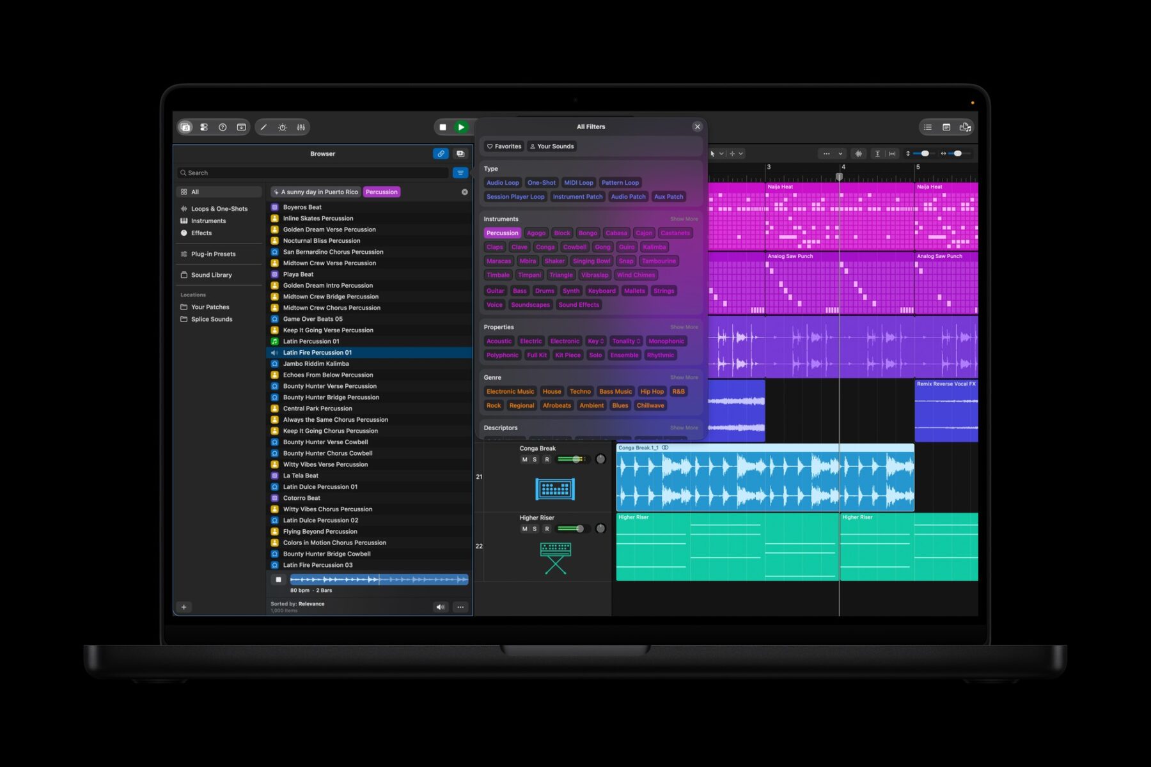The height and width of the screenshot is (767, 1151).
Task: Expand Show More in Properties section
Action: coord(684,327)
